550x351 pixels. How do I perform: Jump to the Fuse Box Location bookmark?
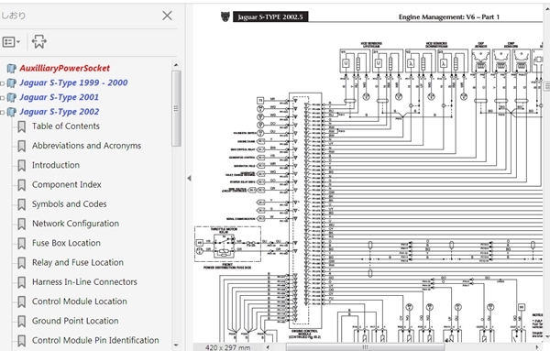point(66,243)
